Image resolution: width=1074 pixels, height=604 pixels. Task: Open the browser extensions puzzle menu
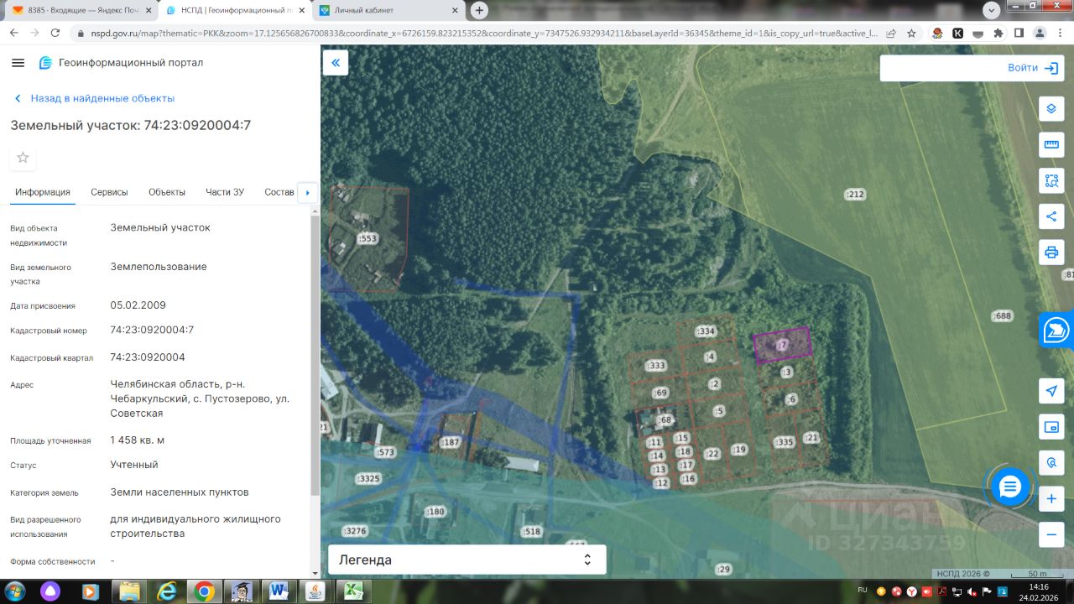(x=998, y=33)
